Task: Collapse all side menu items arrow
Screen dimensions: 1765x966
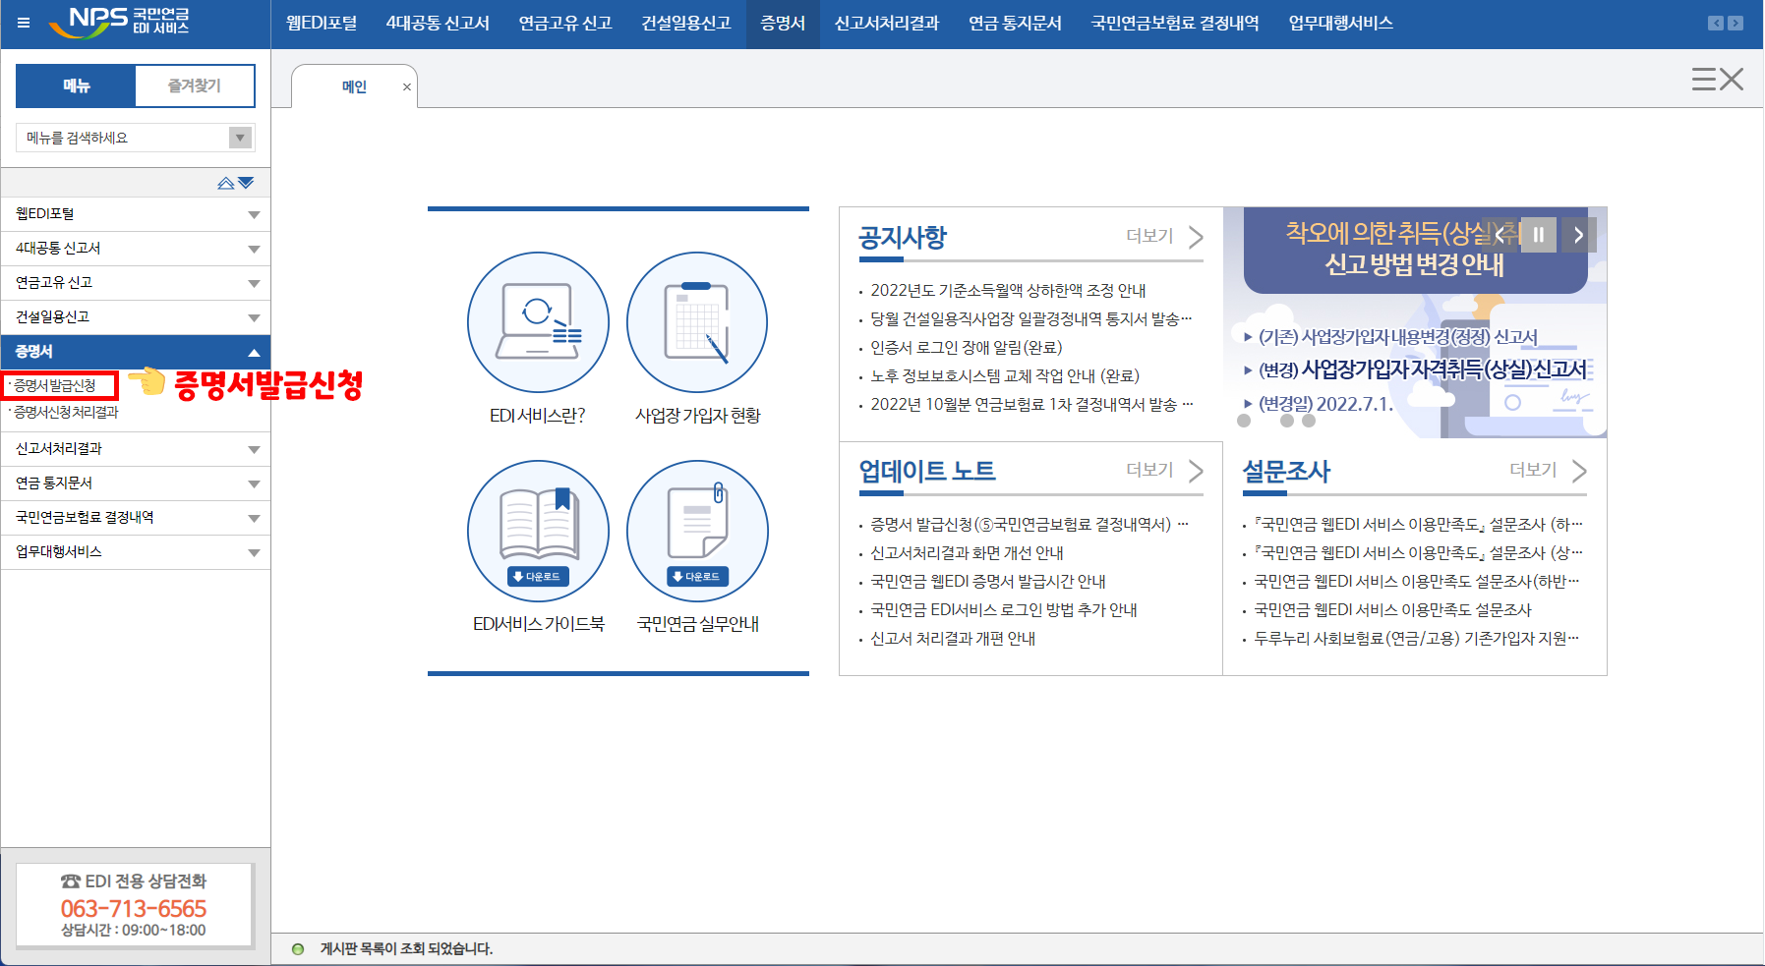Action: pos(226,183)
